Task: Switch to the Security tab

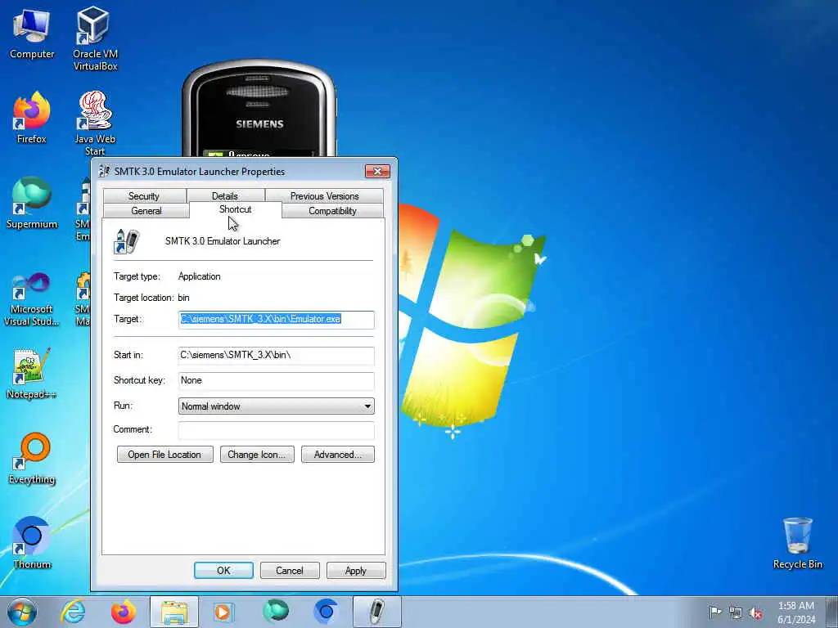Action: tap(144, 196)
